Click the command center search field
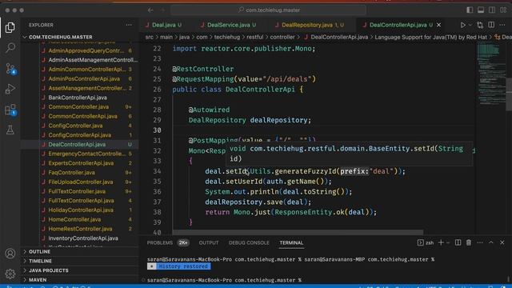This screenshot has width=512, height=288. point(269,10)
